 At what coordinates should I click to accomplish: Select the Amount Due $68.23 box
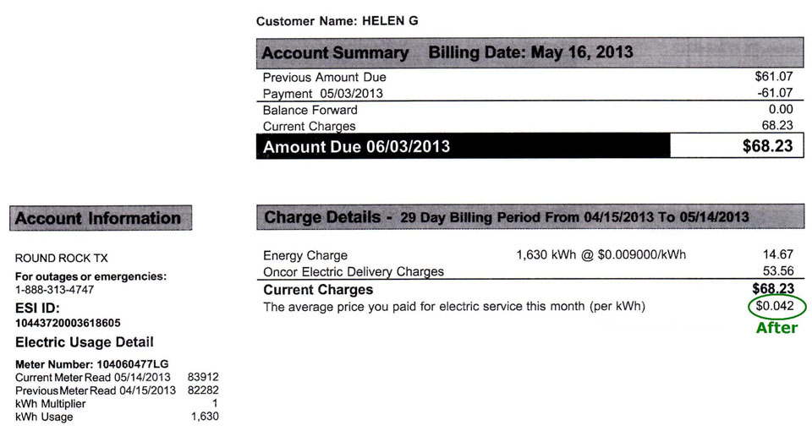point(737,146)
